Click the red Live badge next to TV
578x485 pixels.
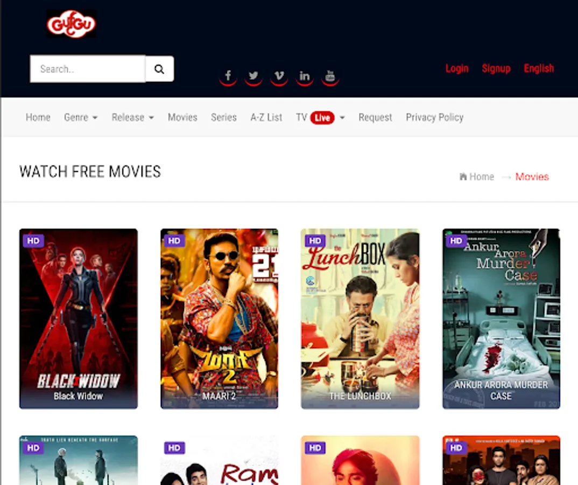click(x=322, y=117)
